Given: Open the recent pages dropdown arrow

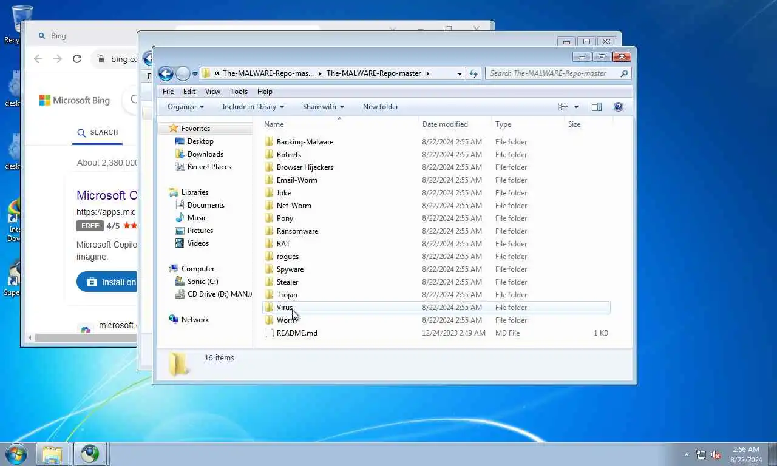Looking at the screenshot, I should 195,74.
